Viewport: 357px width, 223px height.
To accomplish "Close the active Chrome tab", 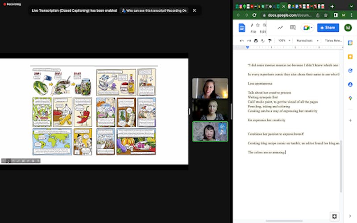I will 283,6.
